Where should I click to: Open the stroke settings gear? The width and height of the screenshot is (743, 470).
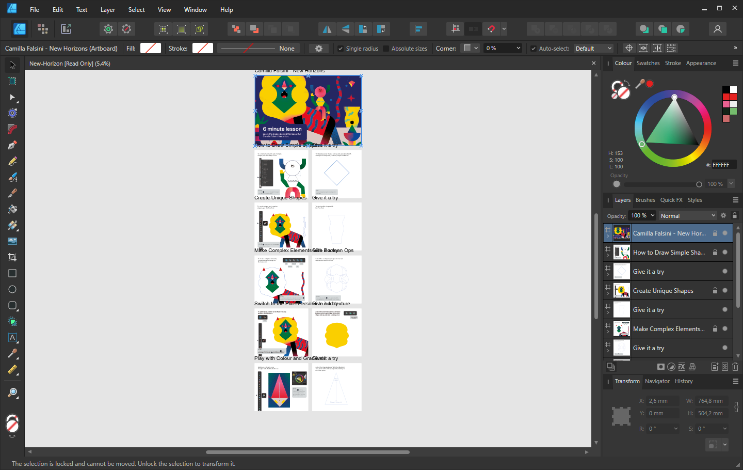(319, 49)
